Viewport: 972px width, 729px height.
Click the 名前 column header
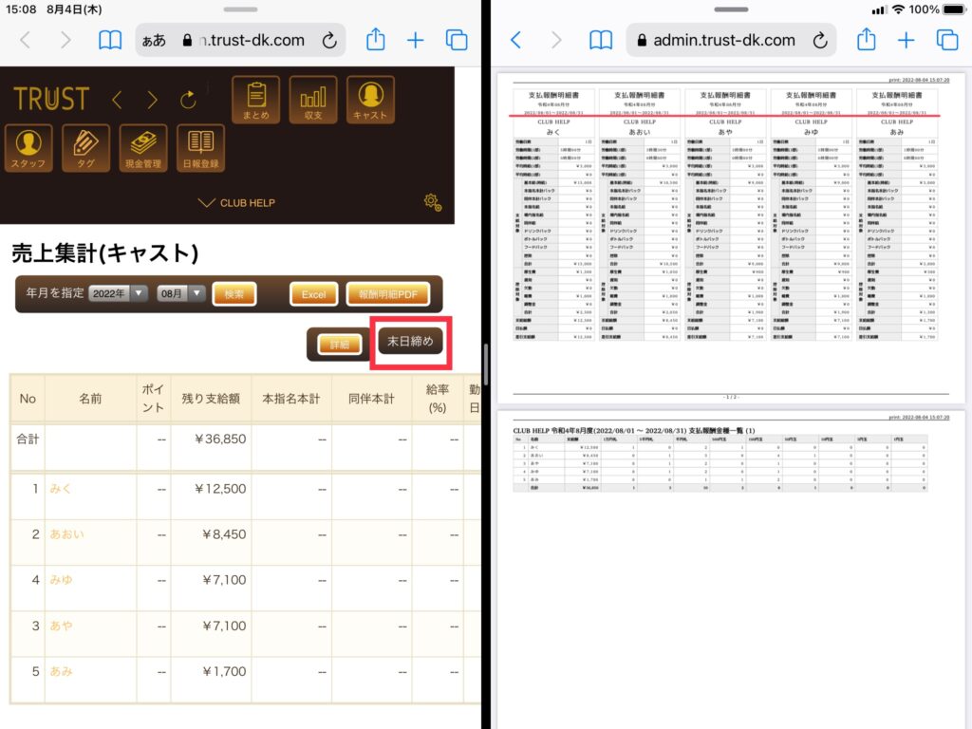coord(90,399)
